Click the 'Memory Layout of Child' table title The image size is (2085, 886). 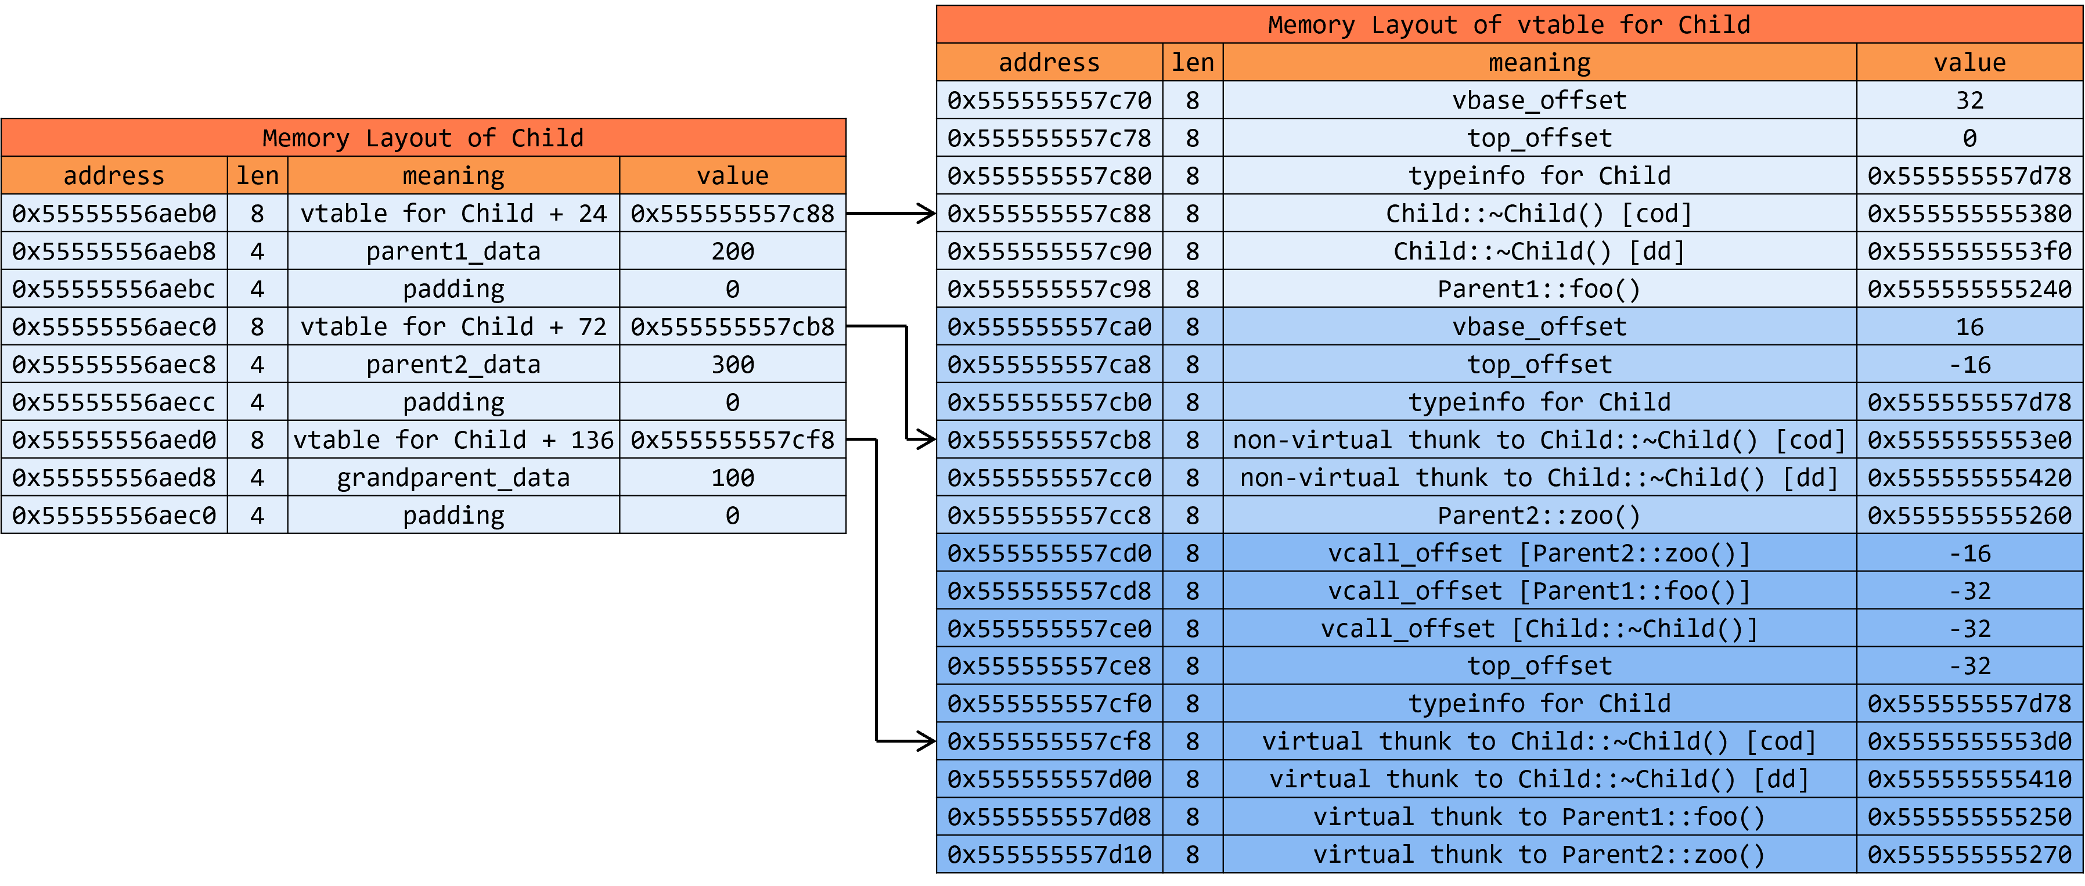coord(423,138)
